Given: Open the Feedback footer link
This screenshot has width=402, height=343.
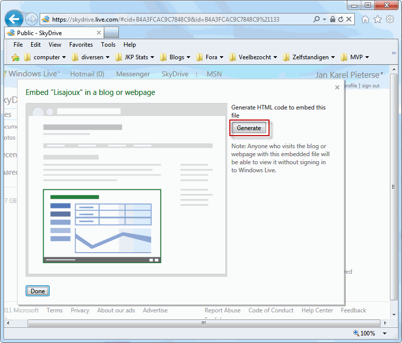Looking at the screenshot, I should (353, 310).
